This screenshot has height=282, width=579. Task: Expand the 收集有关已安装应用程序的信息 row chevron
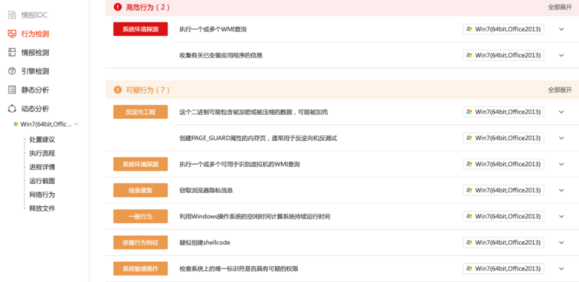click(561, 55)
